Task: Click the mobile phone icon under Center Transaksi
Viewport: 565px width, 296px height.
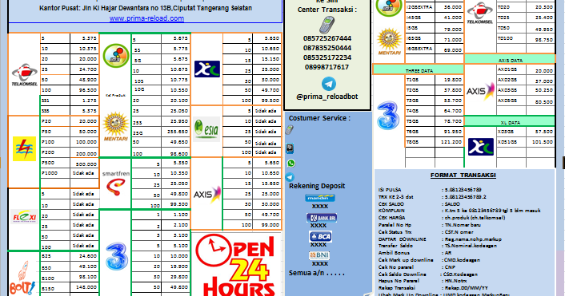Action: coord(327,25)
